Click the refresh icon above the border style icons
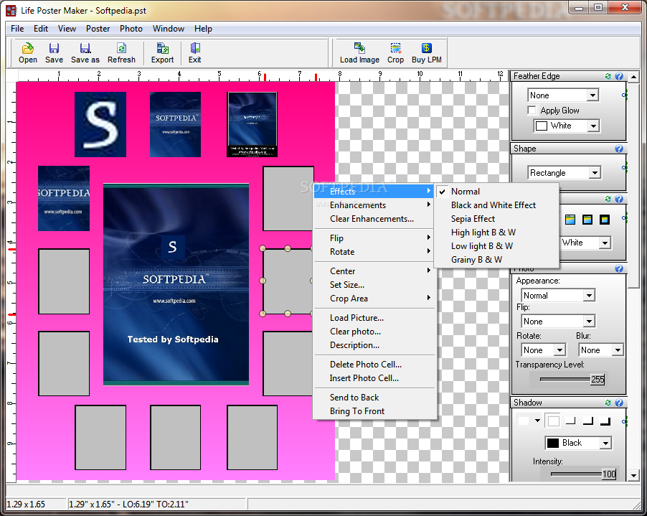Image resolution: width=647 pixels, height=516 pixels. click(x=608, y=199)
